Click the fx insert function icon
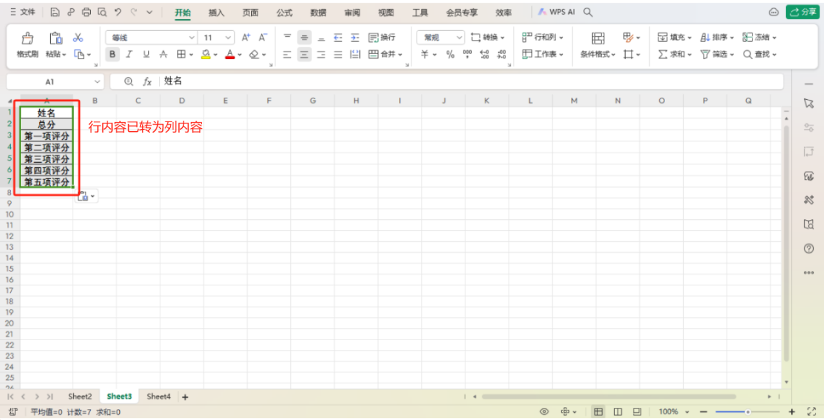This screenshot has height=420, width=824. pyautogui.click(x=147, y=82)
